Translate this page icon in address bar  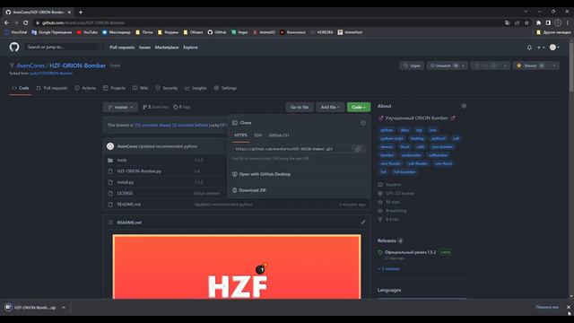[x=507, y=22]
